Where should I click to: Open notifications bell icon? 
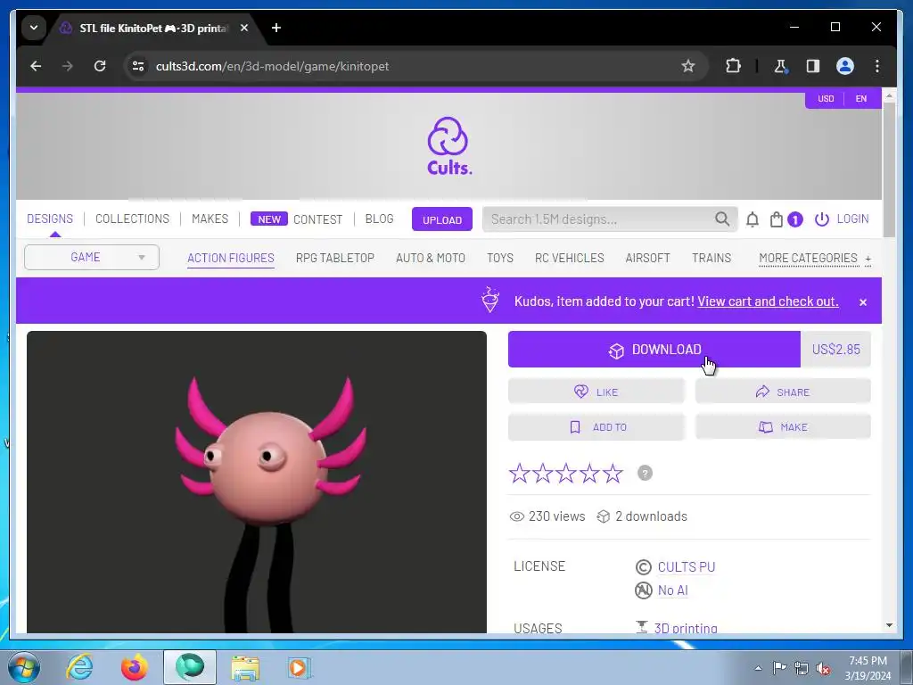(753, 219)
